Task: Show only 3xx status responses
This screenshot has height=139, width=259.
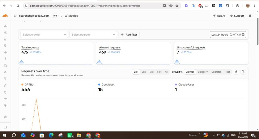Action: [x=144, y=72]
